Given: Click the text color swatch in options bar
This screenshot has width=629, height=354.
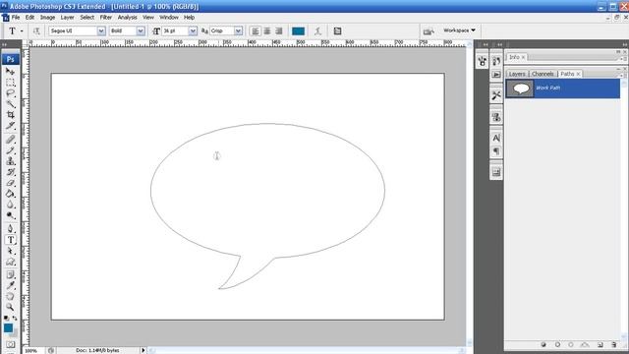Looking at the screenshot, I should (298, 30).
